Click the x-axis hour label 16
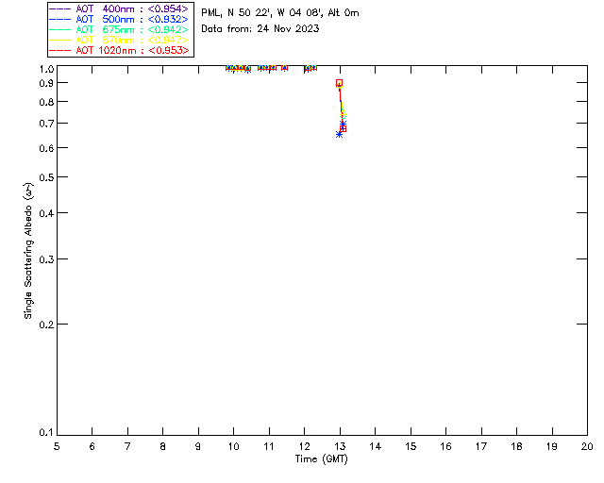The width and height of the screenshot is (604, 483). [446, 447]
